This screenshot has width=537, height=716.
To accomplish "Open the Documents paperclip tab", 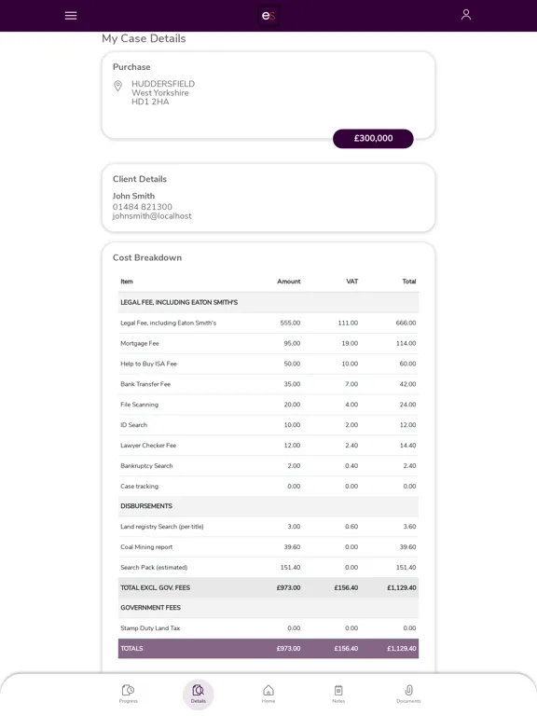I will pyautogui.click(x=408, y=694).
